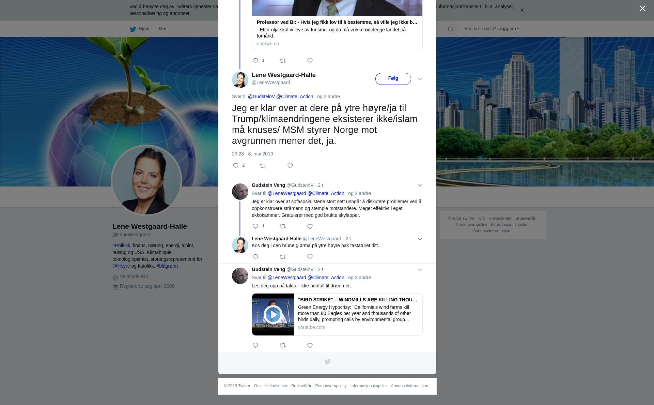Image resolution: width=654 pixels, height=405 pixels.
Task: Open Bruksvilkår in the bottom footer
Action: [x=301, y=386]
